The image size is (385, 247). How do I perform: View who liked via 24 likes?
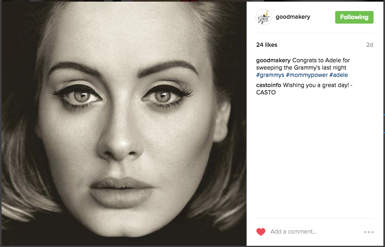tap(267, 45)
